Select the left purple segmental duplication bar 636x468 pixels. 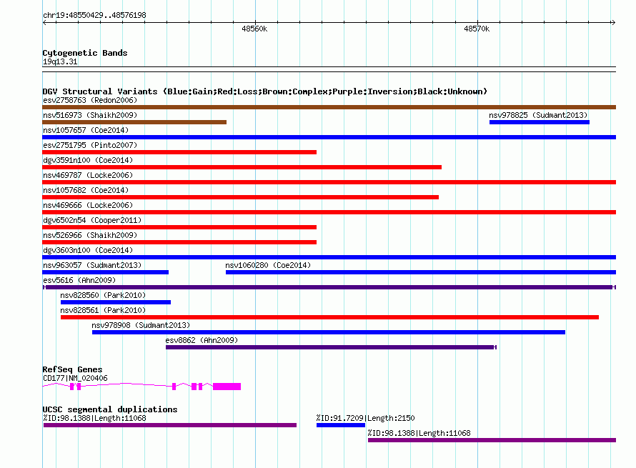click(170, 425)
